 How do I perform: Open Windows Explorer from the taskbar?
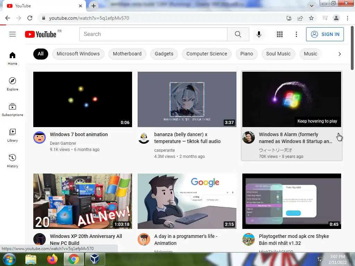click(31, 259)
